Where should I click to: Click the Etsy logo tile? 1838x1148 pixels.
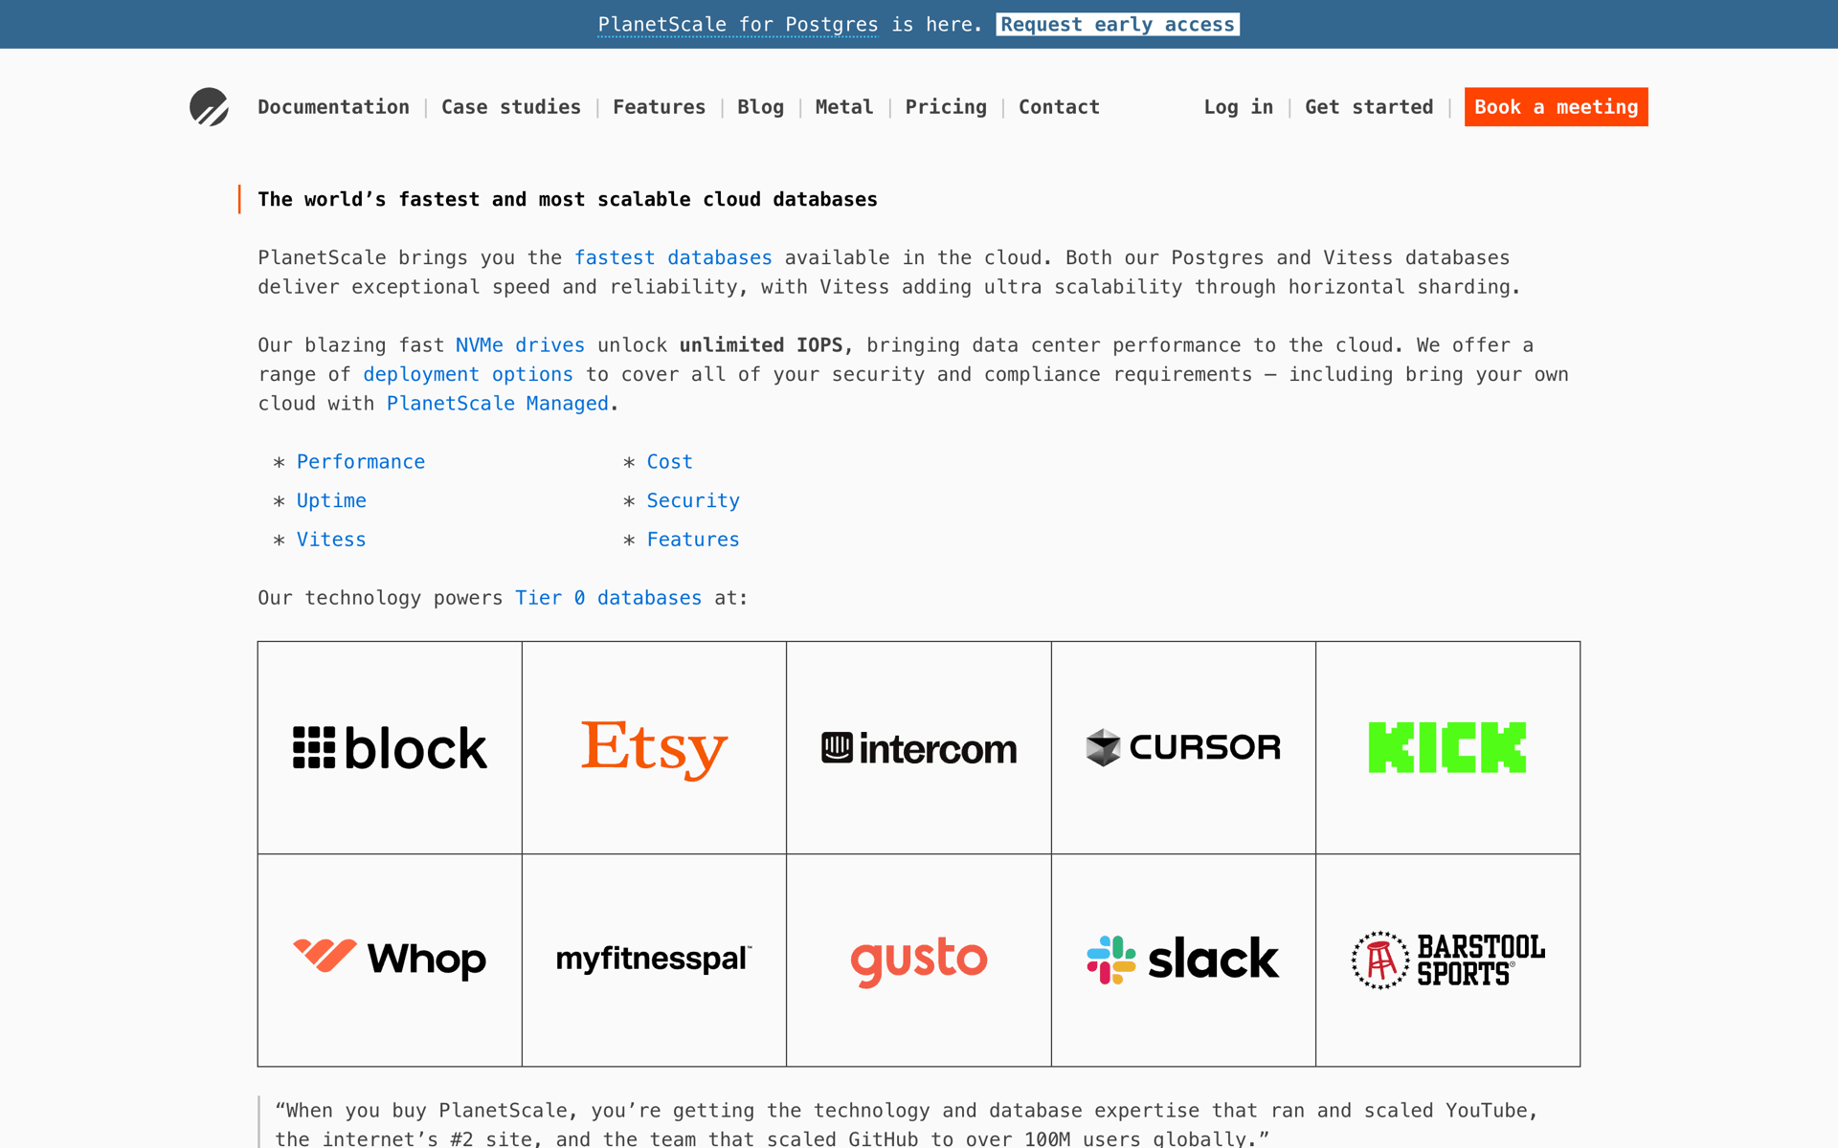654,748
